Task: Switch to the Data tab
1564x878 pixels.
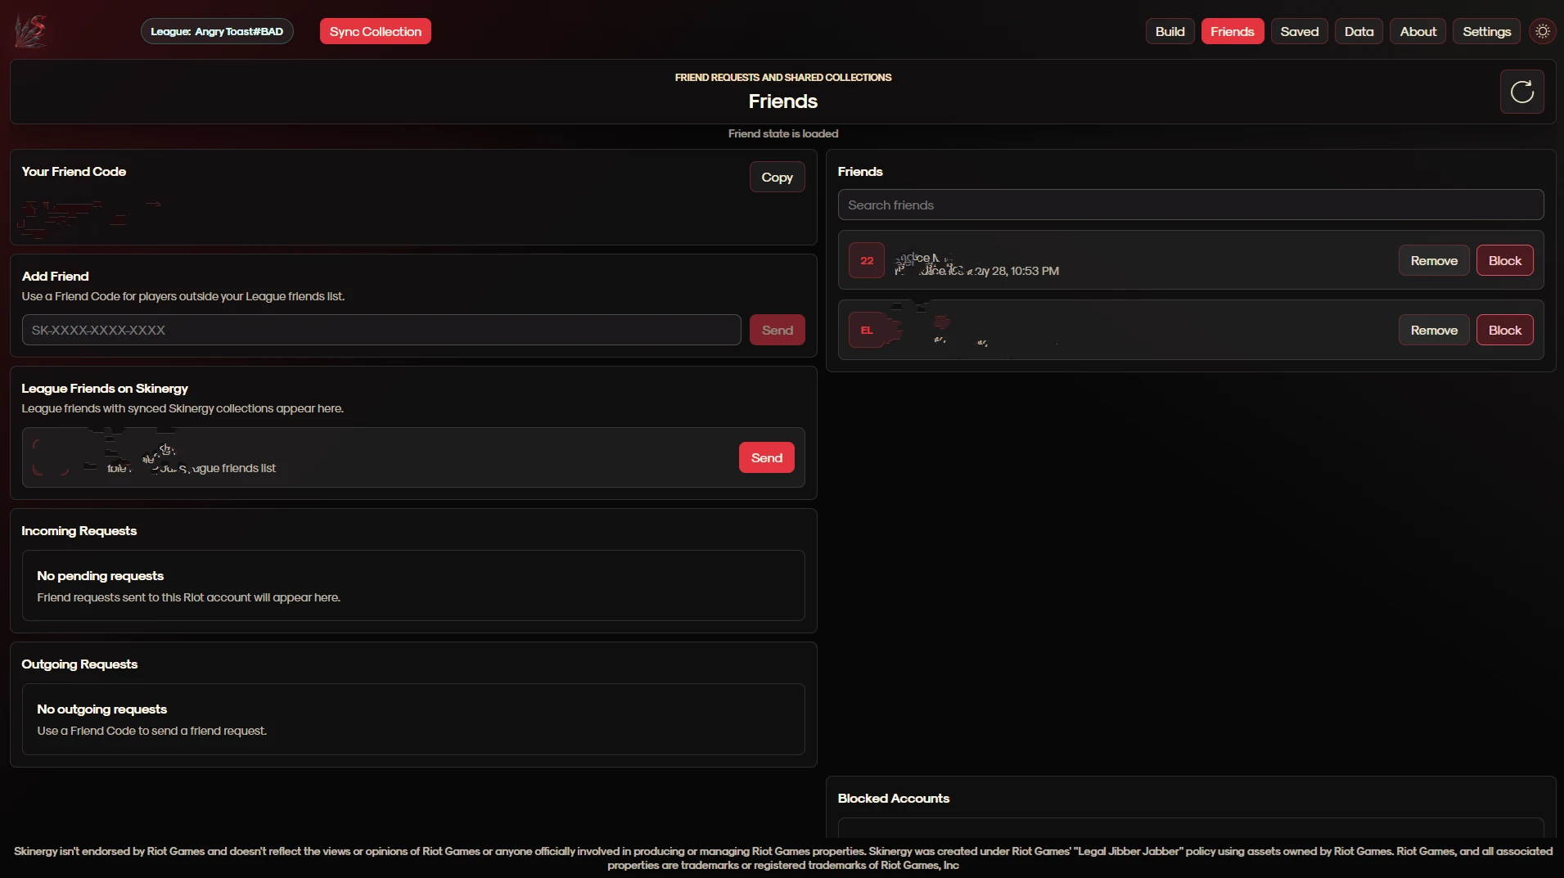Action: [x=1359, y=31]
